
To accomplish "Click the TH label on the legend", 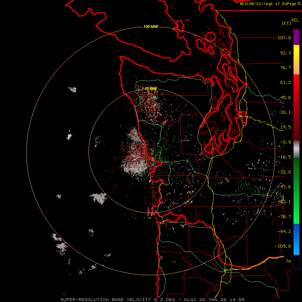I will (x=288, y=261).
